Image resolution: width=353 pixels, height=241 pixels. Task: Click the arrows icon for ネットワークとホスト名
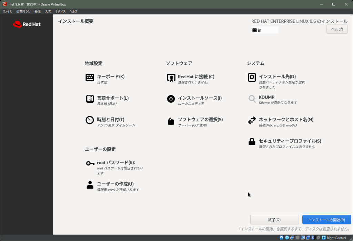(x=252, y=120)
